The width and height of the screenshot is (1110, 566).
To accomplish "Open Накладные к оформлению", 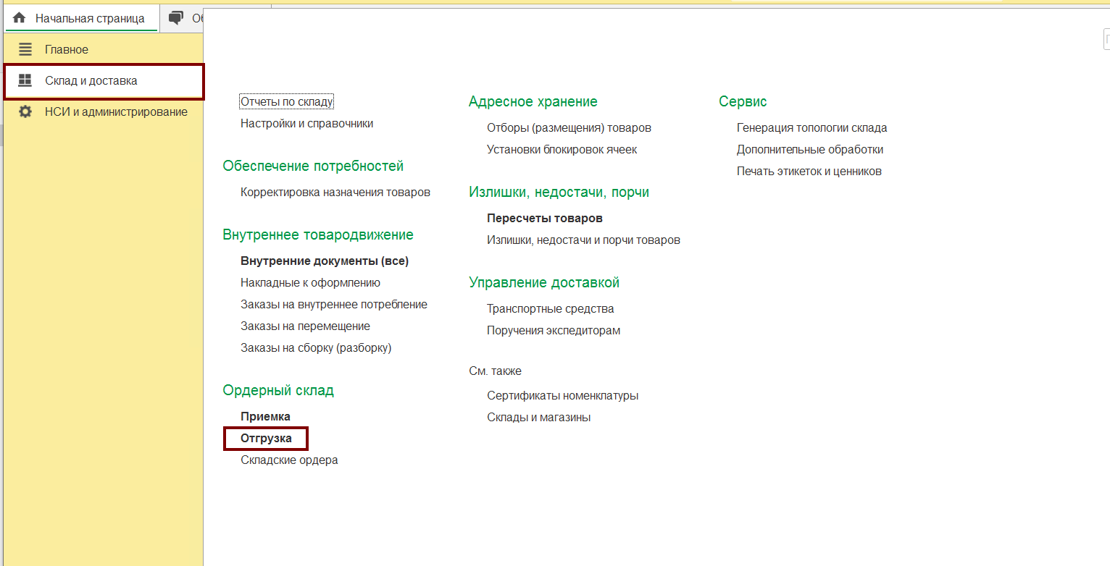I will (311, 283).
